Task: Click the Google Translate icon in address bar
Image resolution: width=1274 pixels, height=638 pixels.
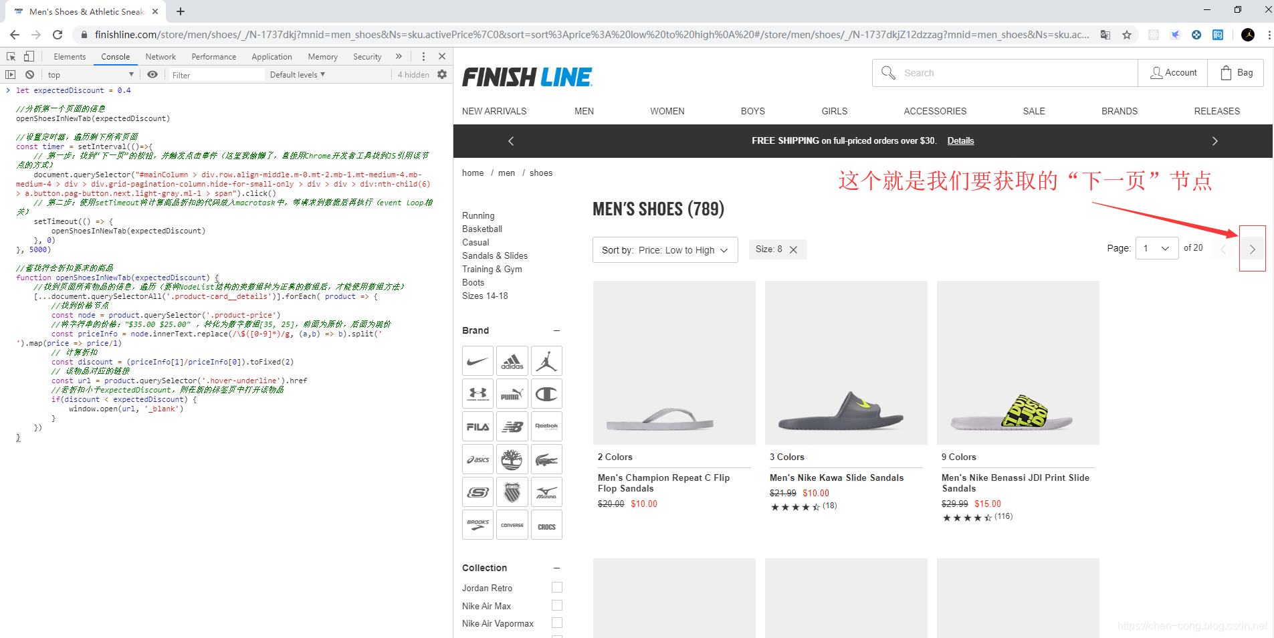Action: (x=1105, y=35)
